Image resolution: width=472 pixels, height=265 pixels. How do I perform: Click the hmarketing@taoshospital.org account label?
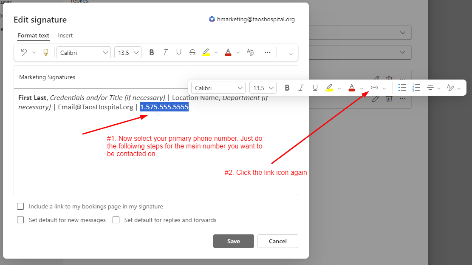[256, 19]
